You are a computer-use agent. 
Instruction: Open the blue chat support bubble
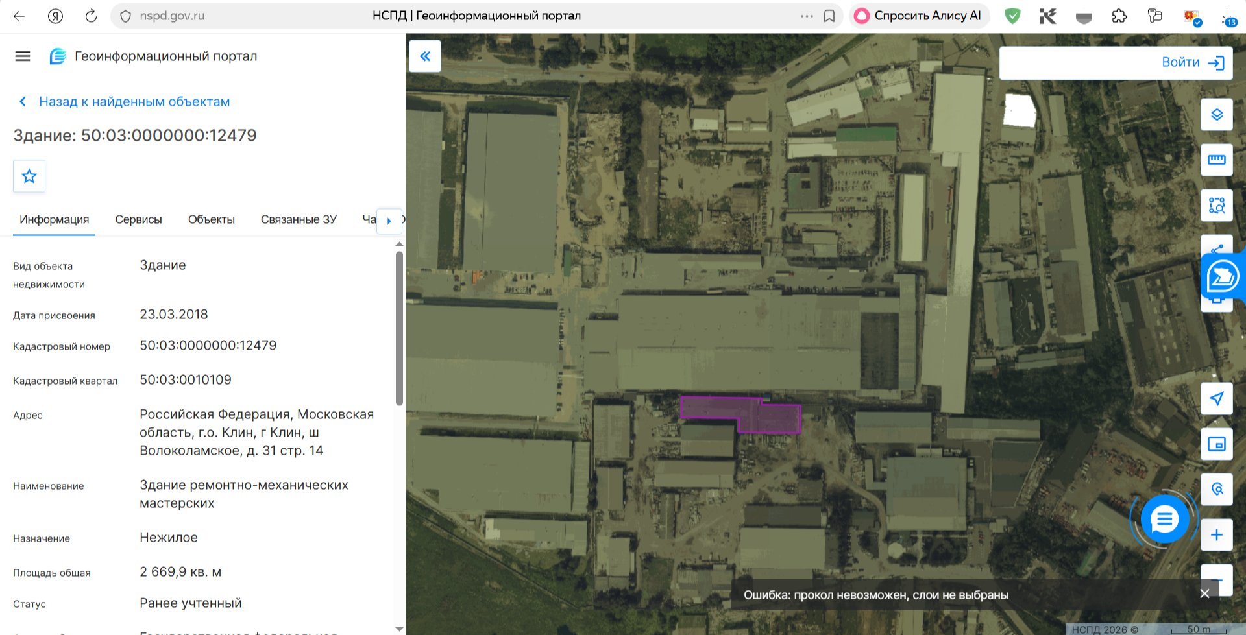1165,519
